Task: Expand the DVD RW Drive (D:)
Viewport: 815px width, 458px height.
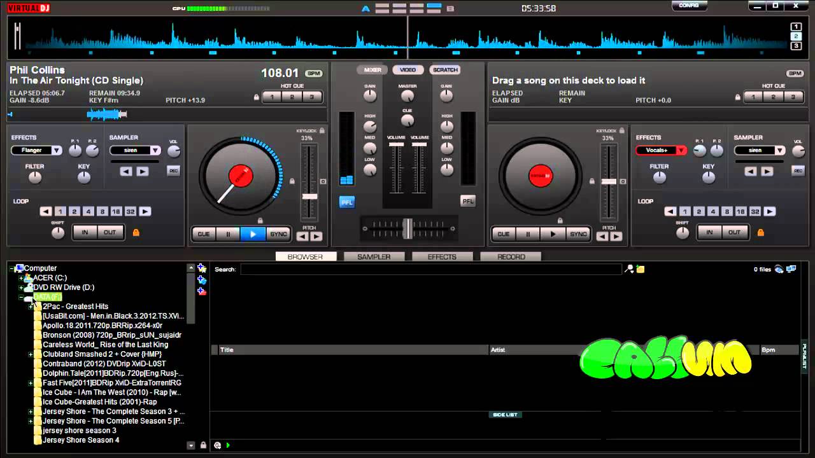Action: 21,288
